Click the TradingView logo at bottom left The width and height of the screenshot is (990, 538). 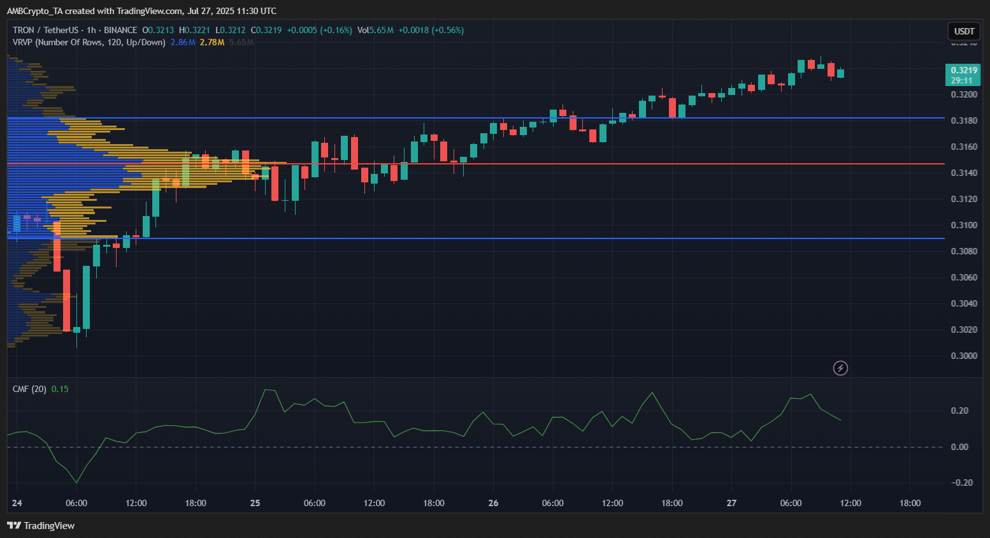pos(41,525)
